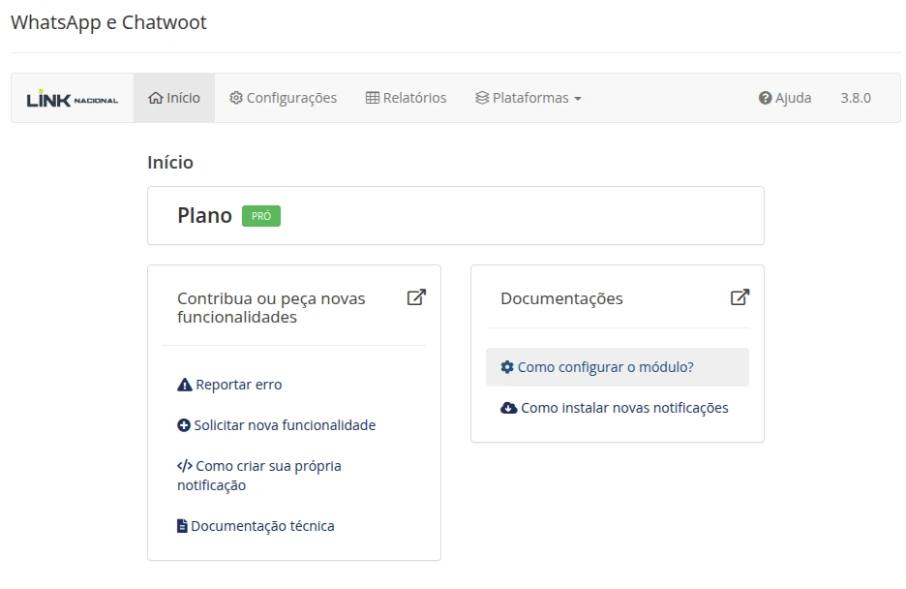The width and height of the screenshot is (906, 589).
Task: Expand the Plataformas dropdown menu
Action: click(528, 98)
